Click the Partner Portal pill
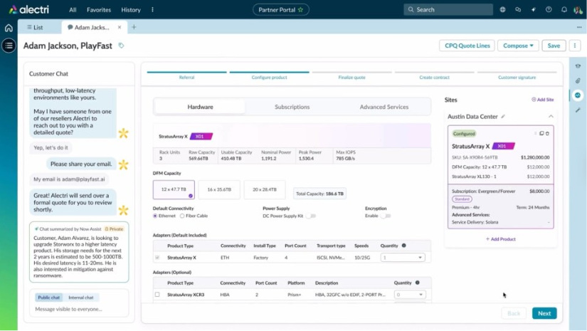Image resolution: width=587 pixels, height=331 pixels. (x=281, y=10)
